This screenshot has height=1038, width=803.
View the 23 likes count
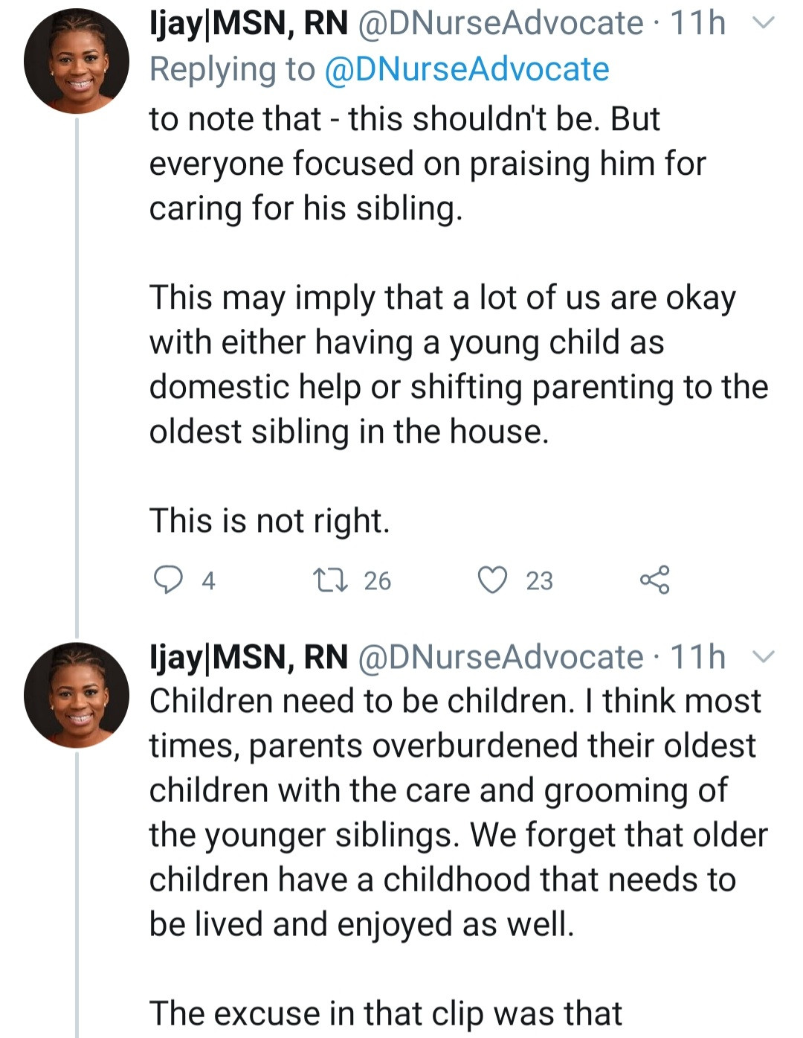coord(539,580)
